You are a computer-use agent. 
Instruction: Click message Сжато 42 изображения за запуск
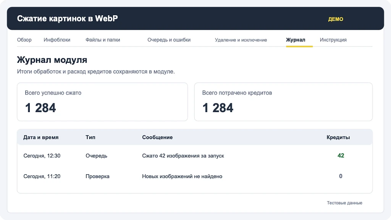tap(183, 156)
